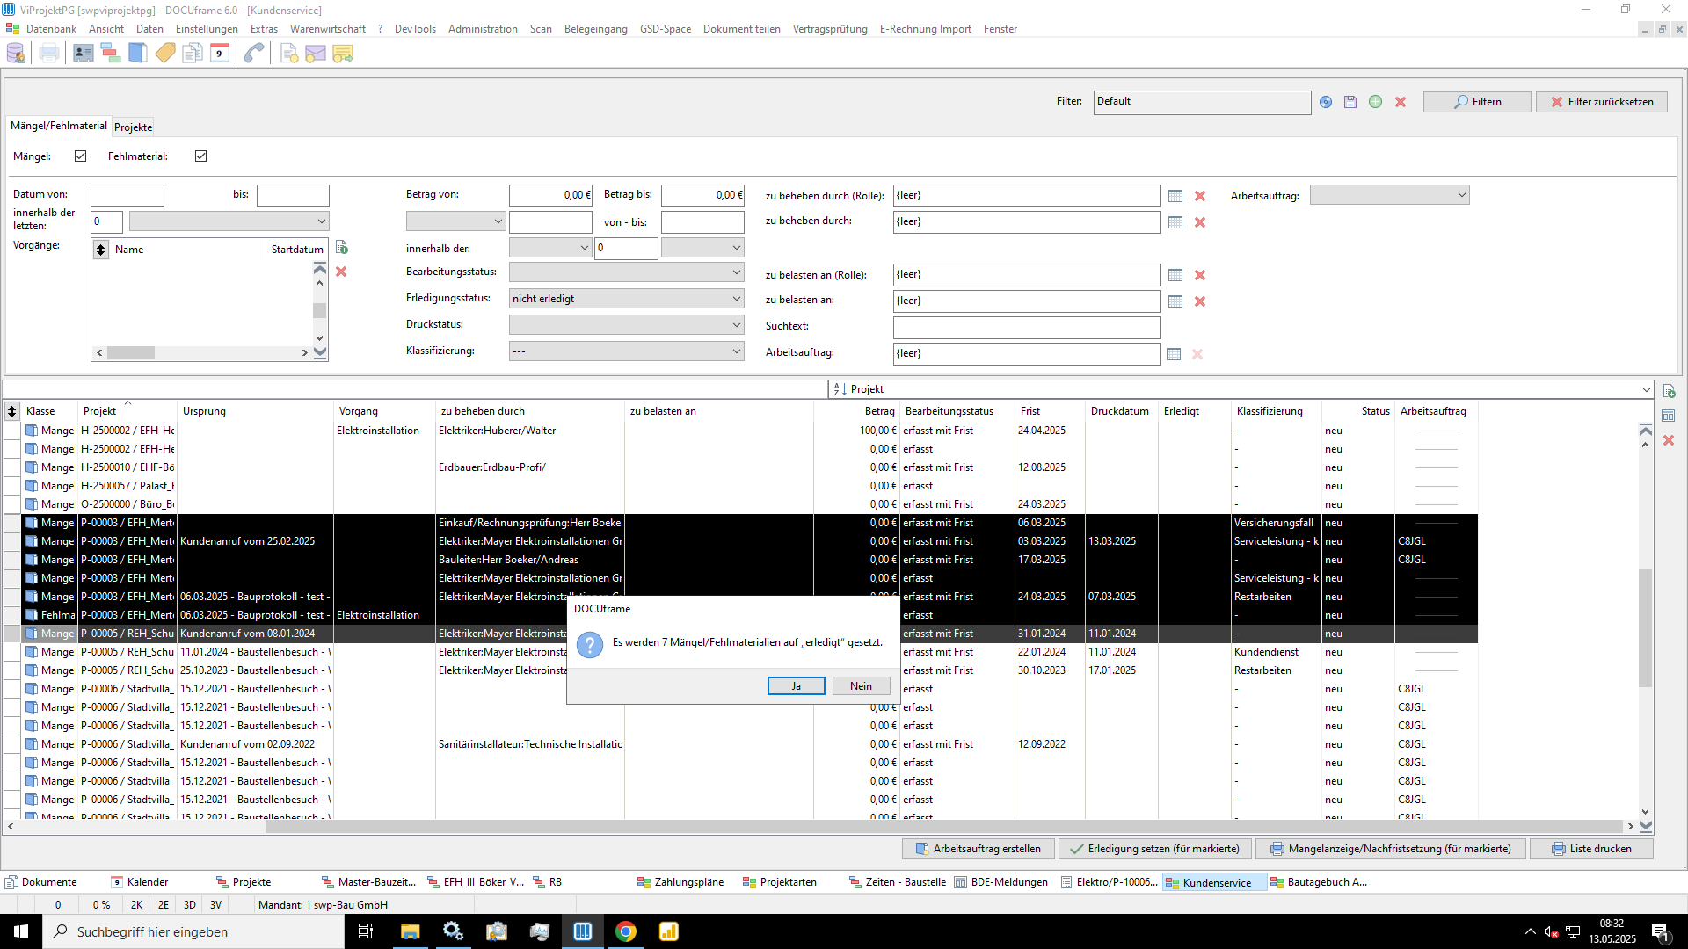Image resolution: width=1688 pixels, height=949 pixels.
Task: Click the blue disc load filter icon
Action: click(1326, 102)
